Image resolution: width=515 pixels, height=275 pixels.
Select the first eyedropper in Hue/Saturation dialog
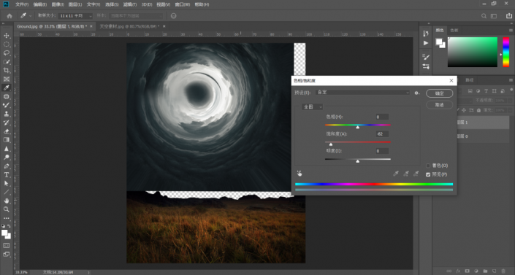pyautogui.click(x=396, y=174)
